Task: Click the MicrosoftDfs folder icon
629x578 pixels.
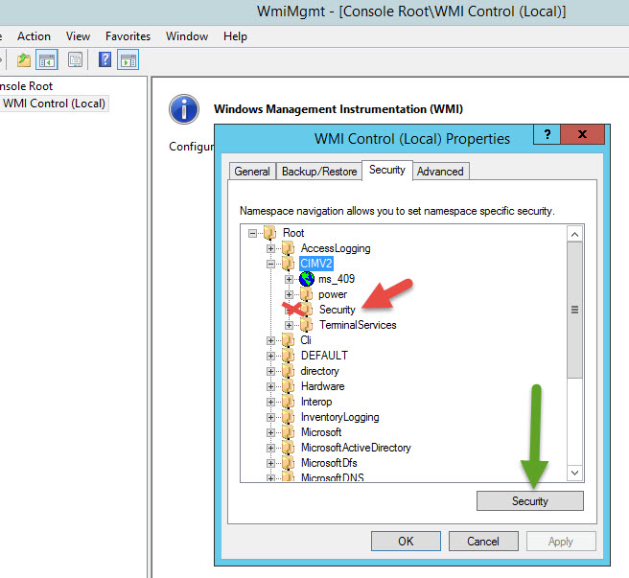Action: pyautogui.click(x=288, y=463)
